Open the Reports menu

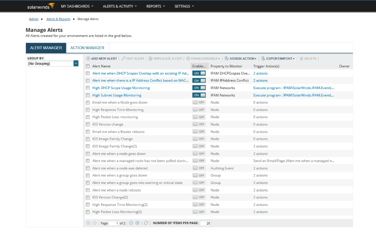pyautogui.click(x=155, y=6)
